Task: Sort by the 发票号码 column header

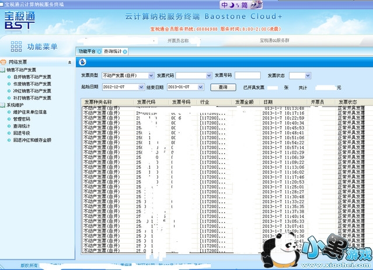Action: (182, 102)
